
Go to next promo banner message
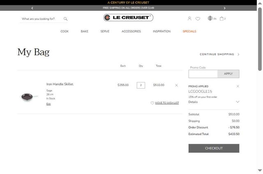pos(224,8)
